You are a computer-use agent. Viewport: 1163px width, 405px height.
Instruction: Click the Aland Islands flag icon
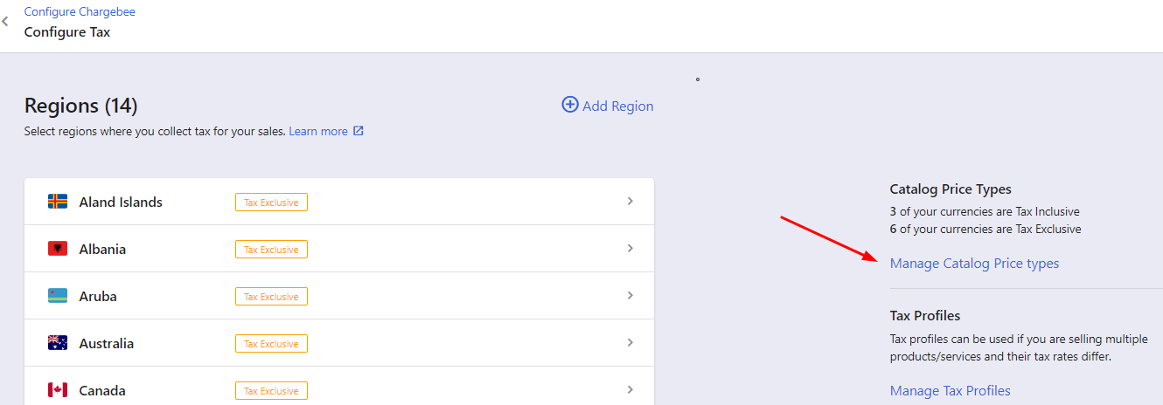(x=58, y=202)
